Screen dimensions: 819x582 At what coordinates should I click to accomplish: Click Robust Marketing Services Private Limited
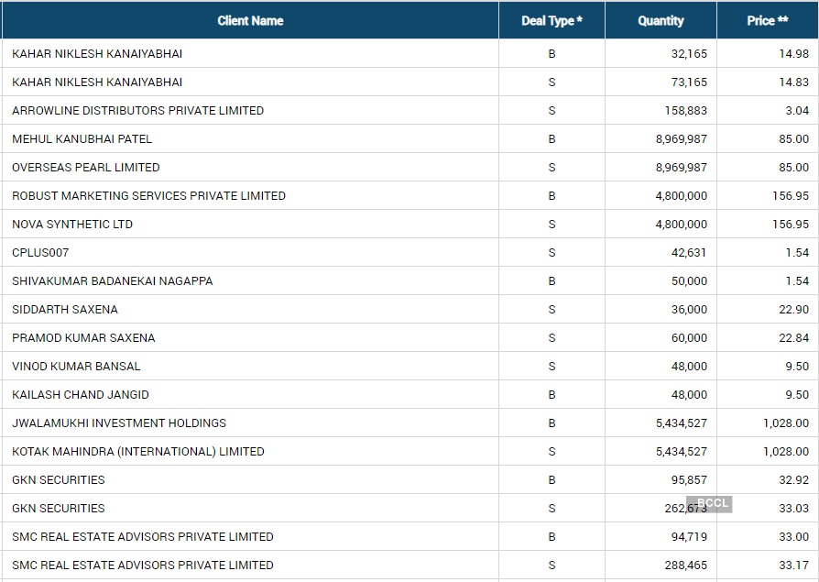[x=148, y=196]
